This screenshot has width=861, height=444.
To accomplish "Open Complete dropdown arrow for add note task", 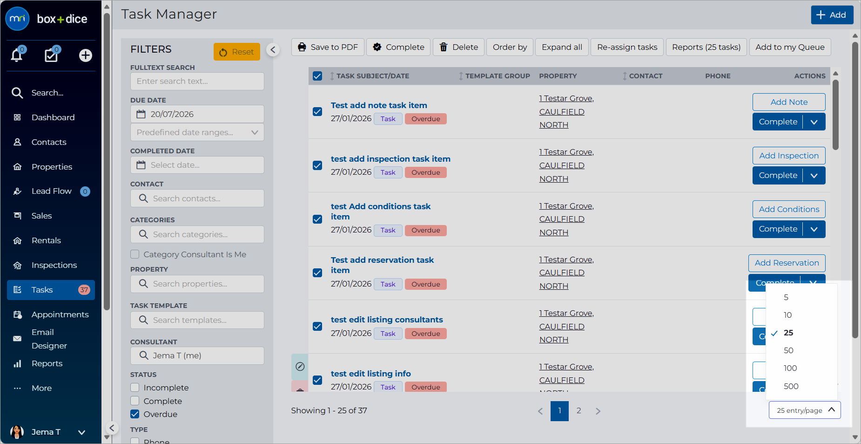I will click(814, 122).
